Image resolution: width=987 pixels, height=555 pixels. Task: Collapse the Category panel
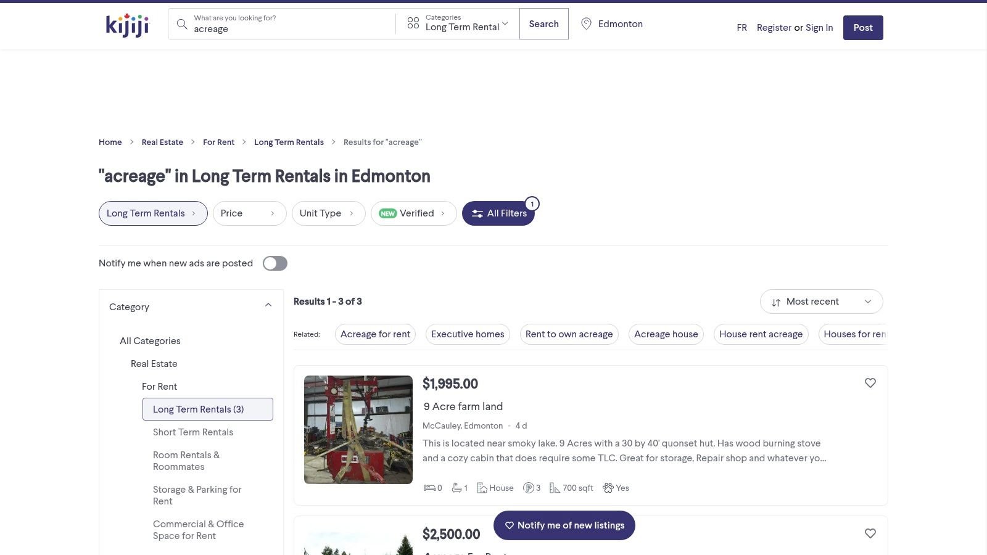coord(268,305)
